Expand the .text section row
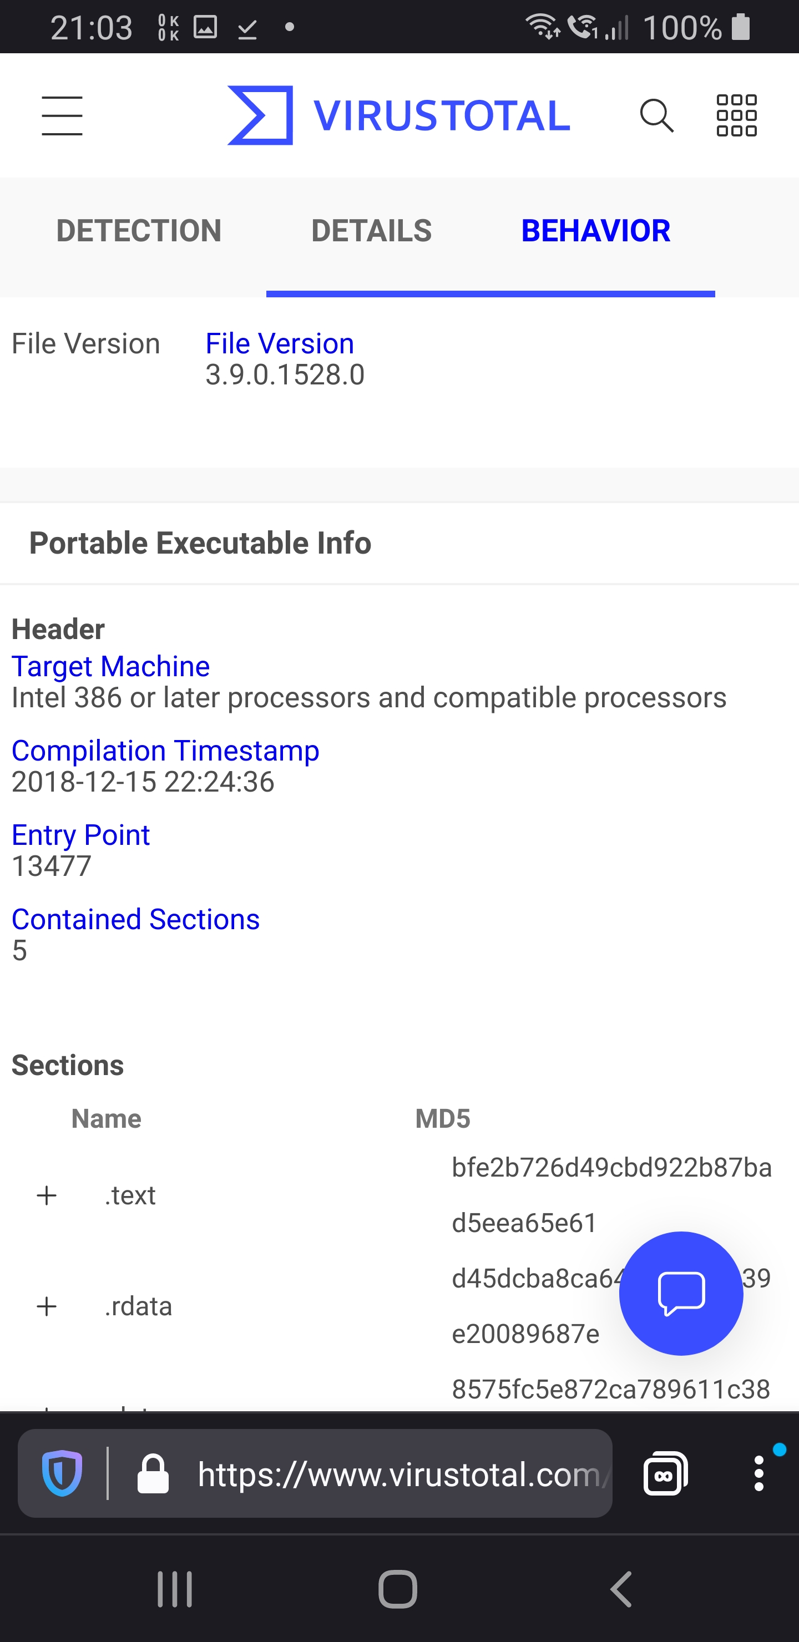The width and height of the screenshot is (799, 1642). click(x=46, y=1195)
